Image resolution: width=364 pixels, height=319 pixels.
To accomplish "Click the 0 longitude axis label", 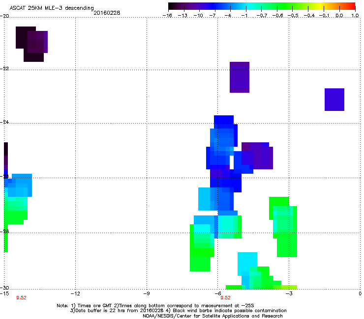I will [360, 293].
